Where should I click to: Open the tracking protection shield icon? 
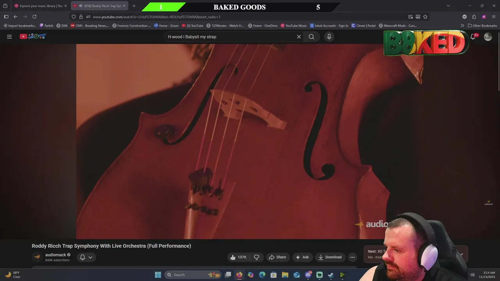click(73, 17)
